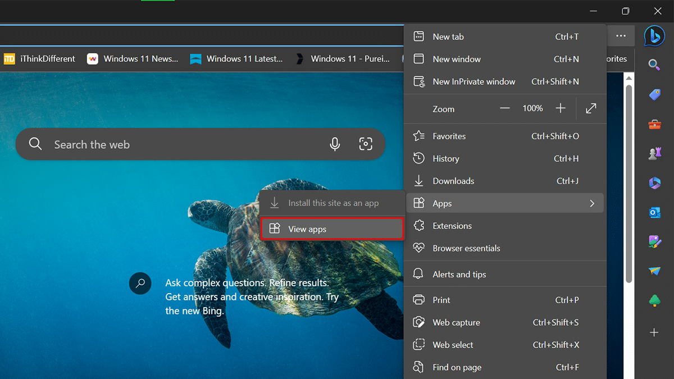The width and height of the screenshot is (674, 379).
Task: Decrease zoom with the minus button
Action: point(505,108)
